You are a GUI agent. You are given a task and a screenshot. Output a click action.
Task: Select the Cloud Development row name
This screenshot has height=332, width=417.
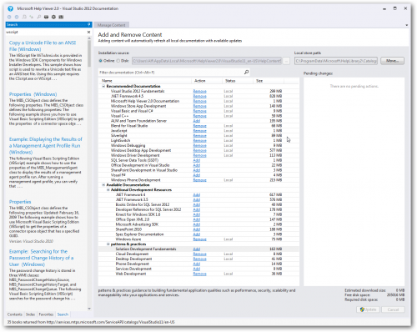pos(132,254)
